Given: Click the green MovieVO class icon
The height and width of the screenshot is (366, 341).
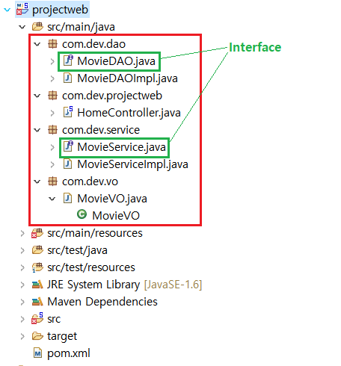Looking at the screenshot, I should pyautogui.click(x=82, y=214).
